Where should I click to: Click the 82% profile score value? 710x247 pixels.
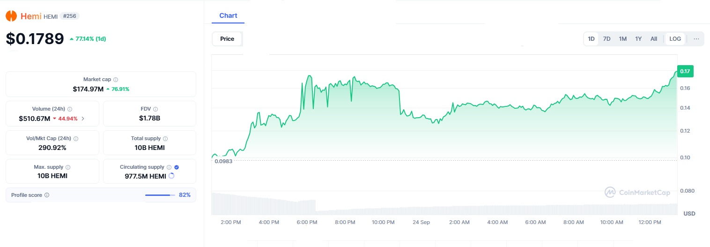(x=185, y=195)
